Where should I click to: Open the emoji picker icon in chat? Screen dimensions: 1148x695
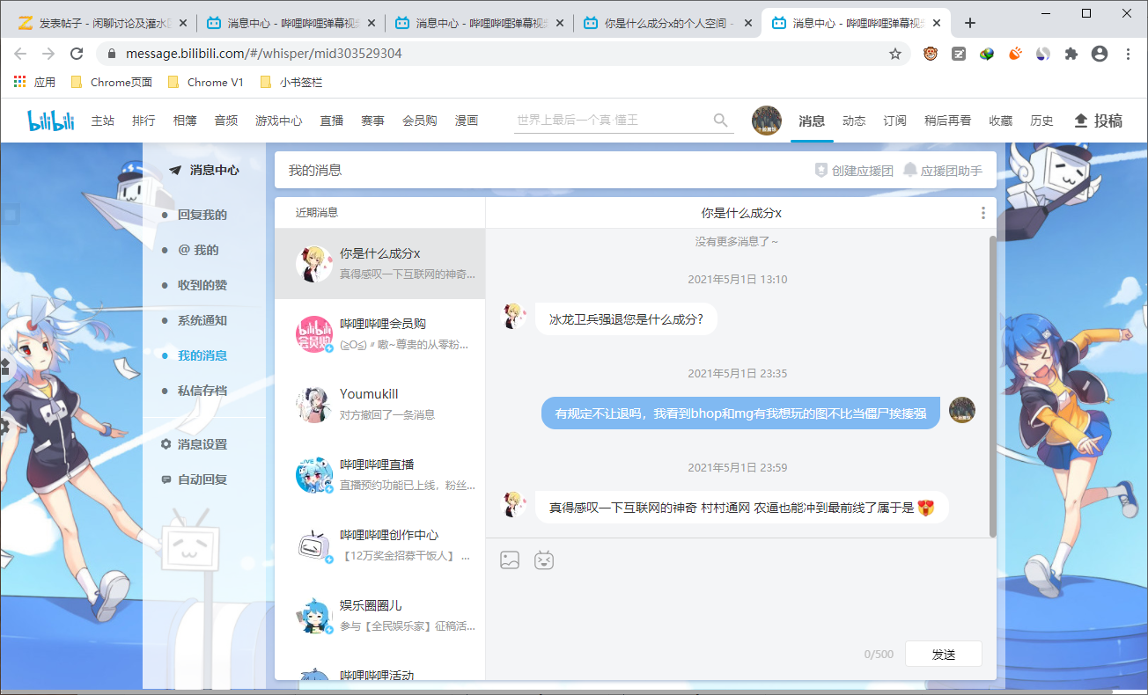pos(543,560)
